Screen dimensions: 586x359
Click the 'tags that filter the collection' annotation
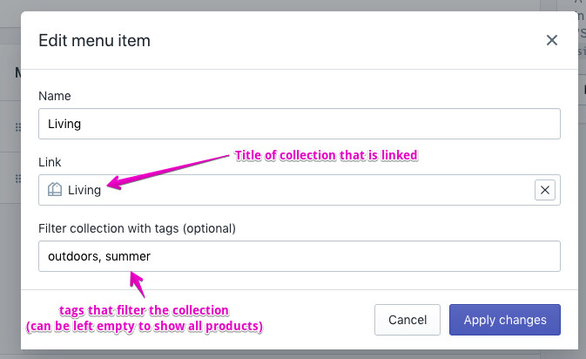tap(144, 310)
